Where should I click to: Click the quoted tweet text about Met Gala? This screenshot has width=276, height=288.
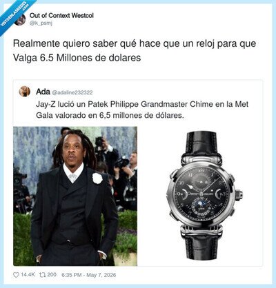142,110
